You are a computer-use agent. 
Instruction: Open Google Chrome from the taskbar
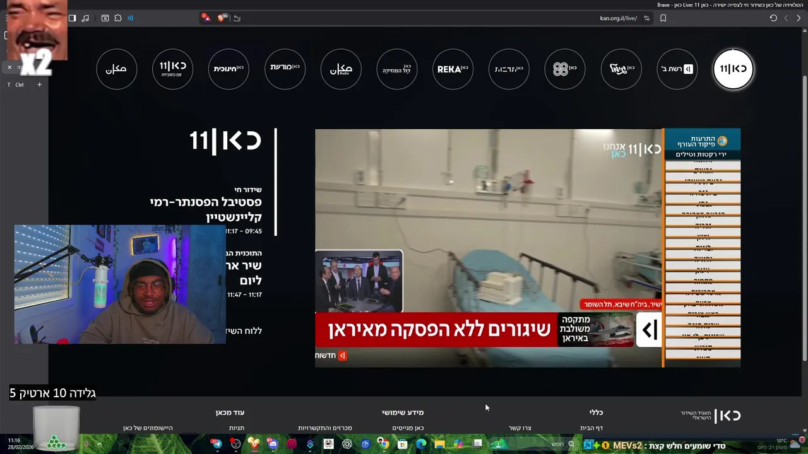(384, 444)
